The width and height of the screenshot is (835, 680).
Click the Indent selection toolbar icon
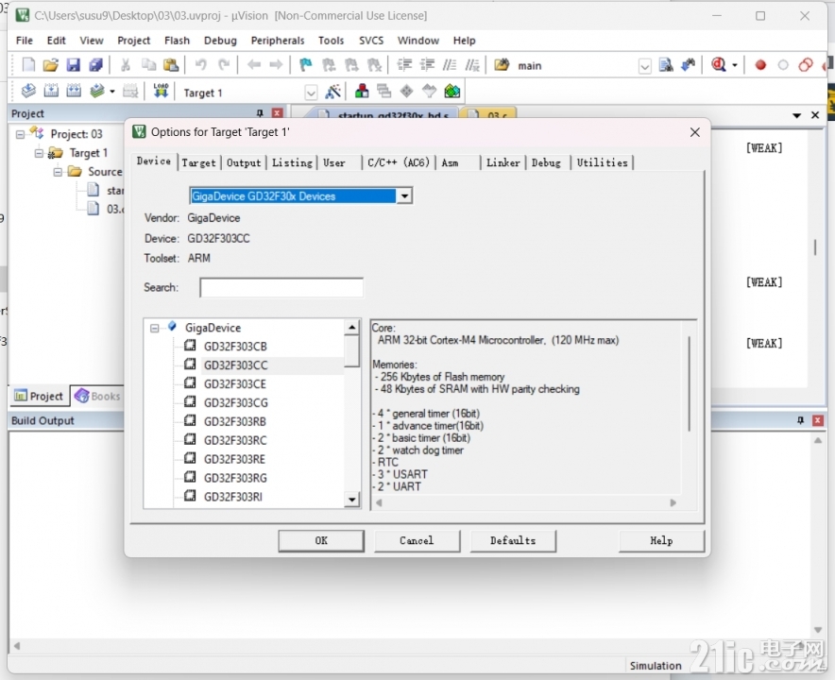click(x=404, y=65)
